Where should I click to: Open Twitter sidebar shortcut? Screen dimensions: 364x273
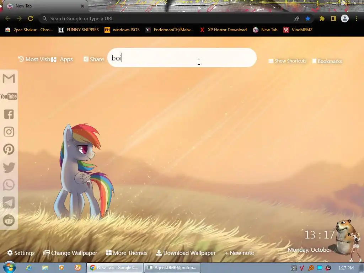[x=9, y=167]
